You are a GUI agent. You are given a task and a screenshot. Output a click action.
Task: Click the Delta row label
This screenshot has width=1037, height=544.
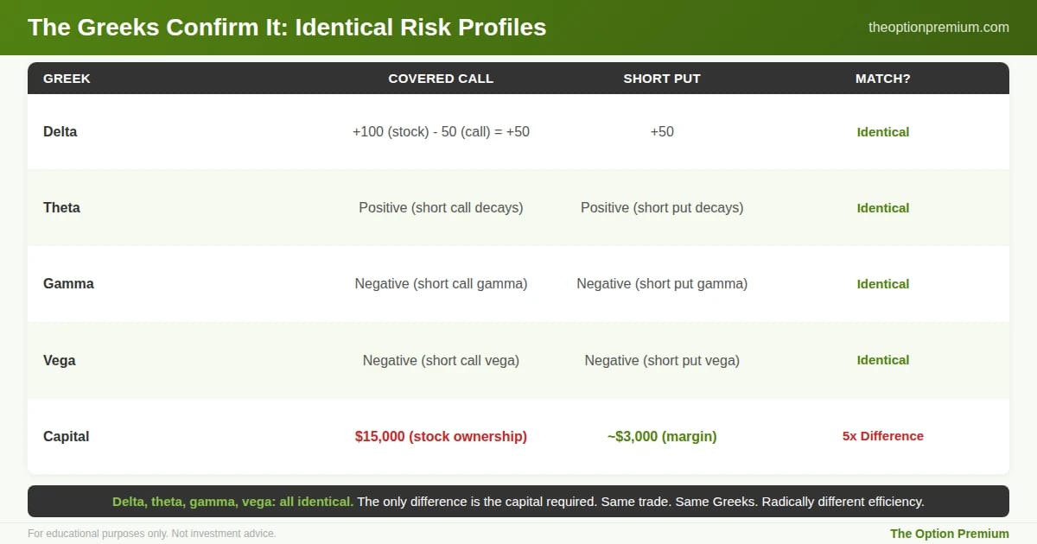[60, 132]
